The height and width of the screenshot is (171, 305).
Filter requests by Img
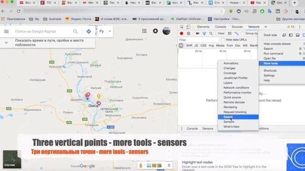211,46
